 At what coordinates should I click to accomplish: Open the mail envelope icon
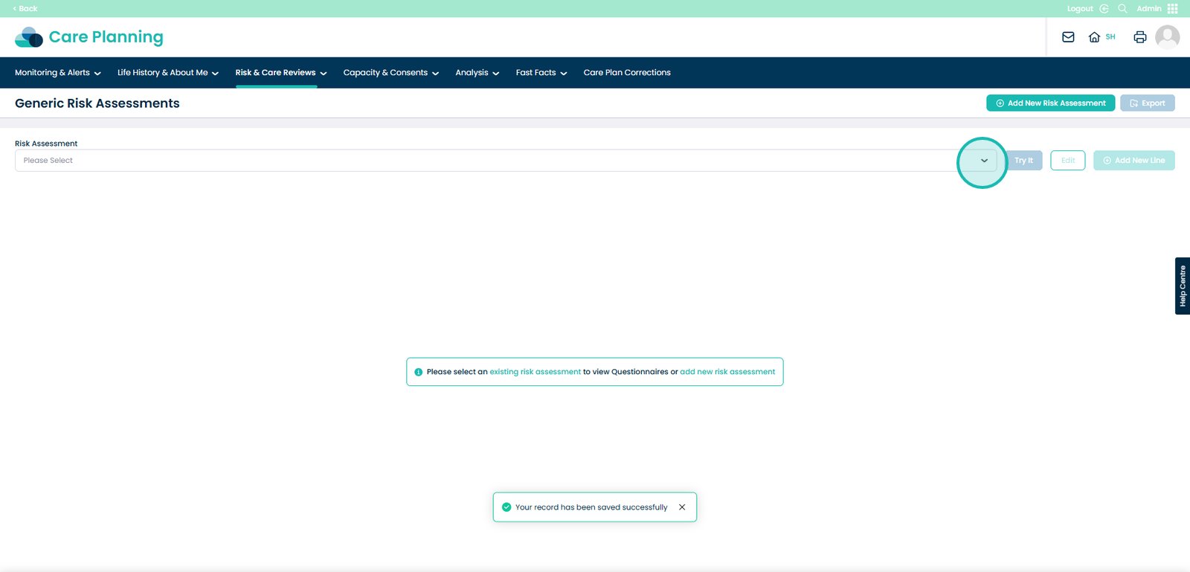point(1068,37)
